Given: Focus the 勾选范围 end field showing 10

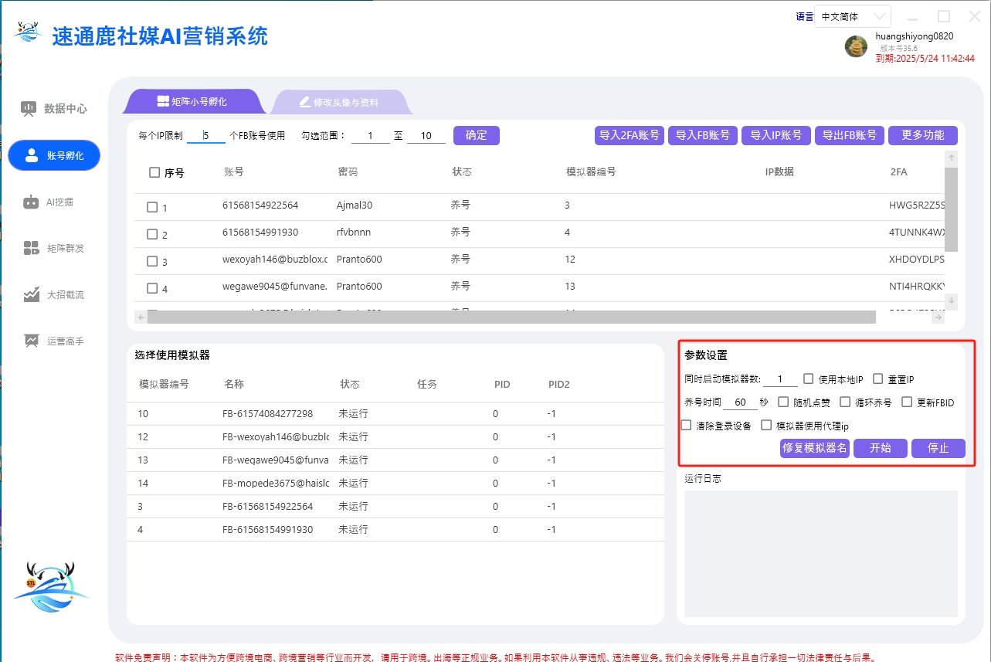Looking at the screenshot, I should pyautogui.click(x=426, y=135).
